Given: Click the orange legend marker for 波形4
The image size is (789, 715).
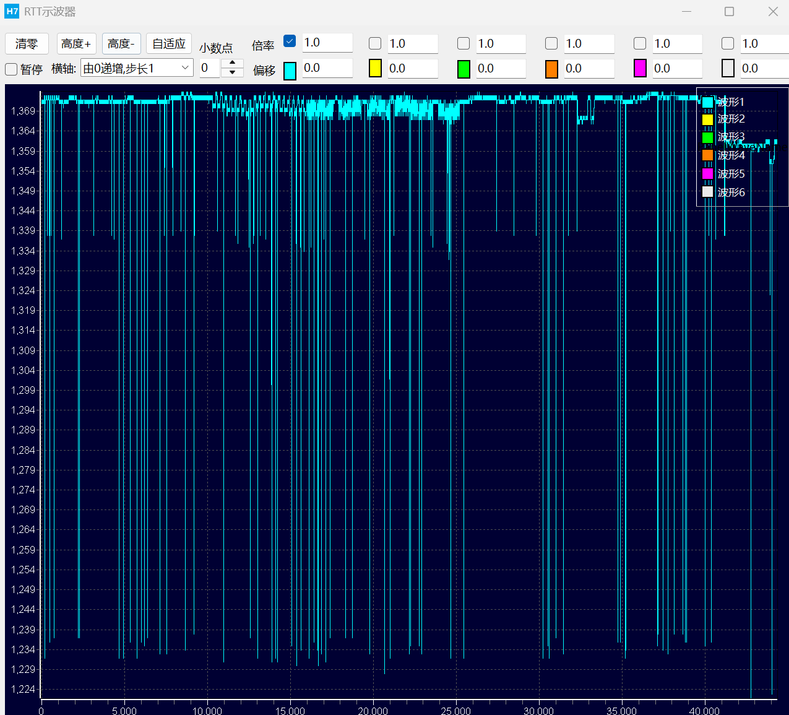Looking at the screenshot, I should 707,155.
